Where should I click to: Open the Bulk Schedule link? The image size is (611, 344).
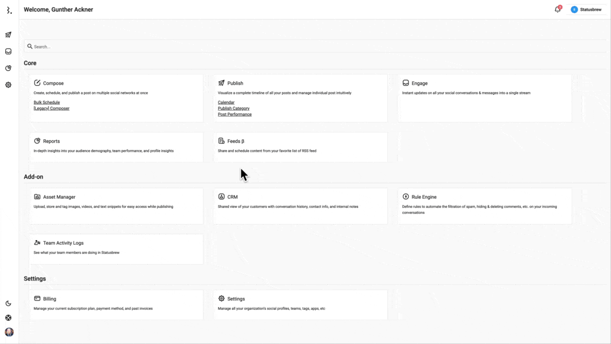click(47, 102)
